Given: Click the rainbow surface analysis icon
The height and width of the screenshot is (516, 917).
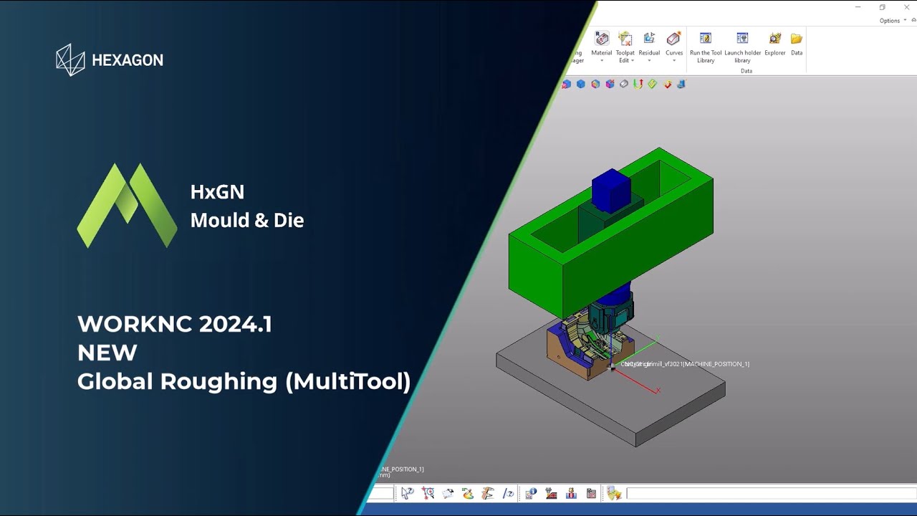Looking at the screenshot, I should [x=468, y=493].
